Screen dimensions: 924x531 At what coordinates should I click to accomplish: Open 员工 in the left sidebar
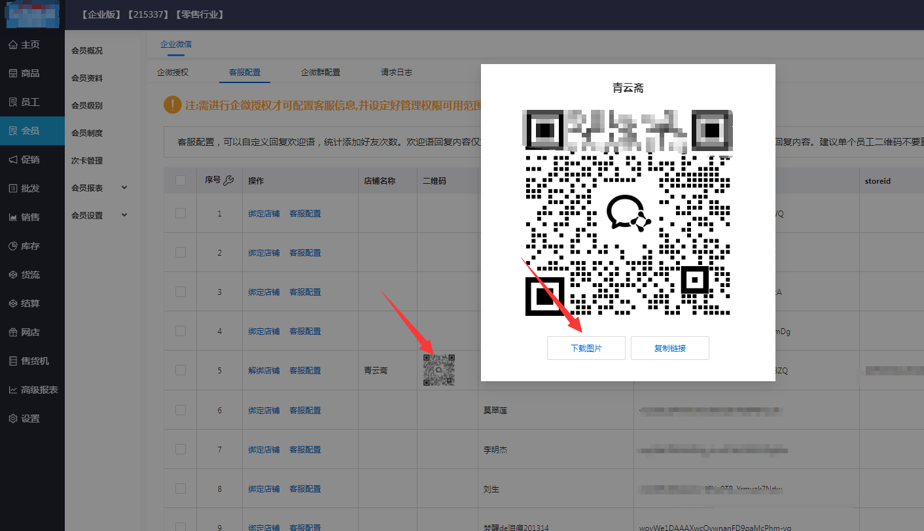[31, 102]
